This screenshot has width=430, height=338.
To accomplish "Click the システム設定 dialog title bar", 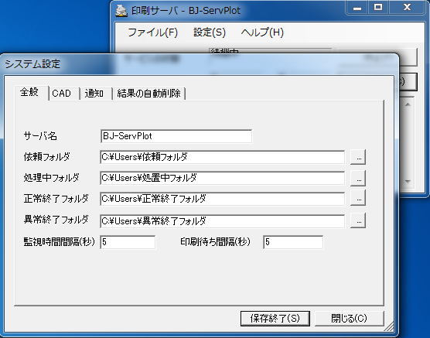I will click(x=200, y=64).
